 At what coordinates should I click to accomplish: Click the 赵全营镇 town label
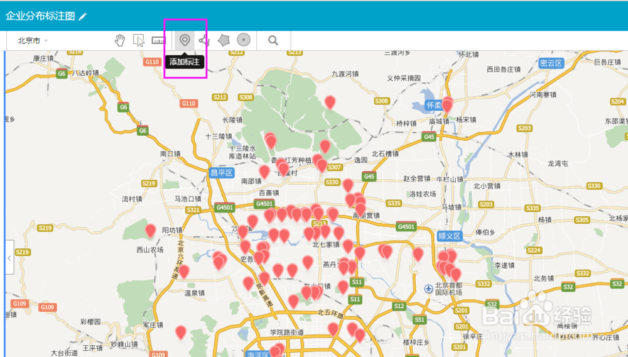coord(417,178)
